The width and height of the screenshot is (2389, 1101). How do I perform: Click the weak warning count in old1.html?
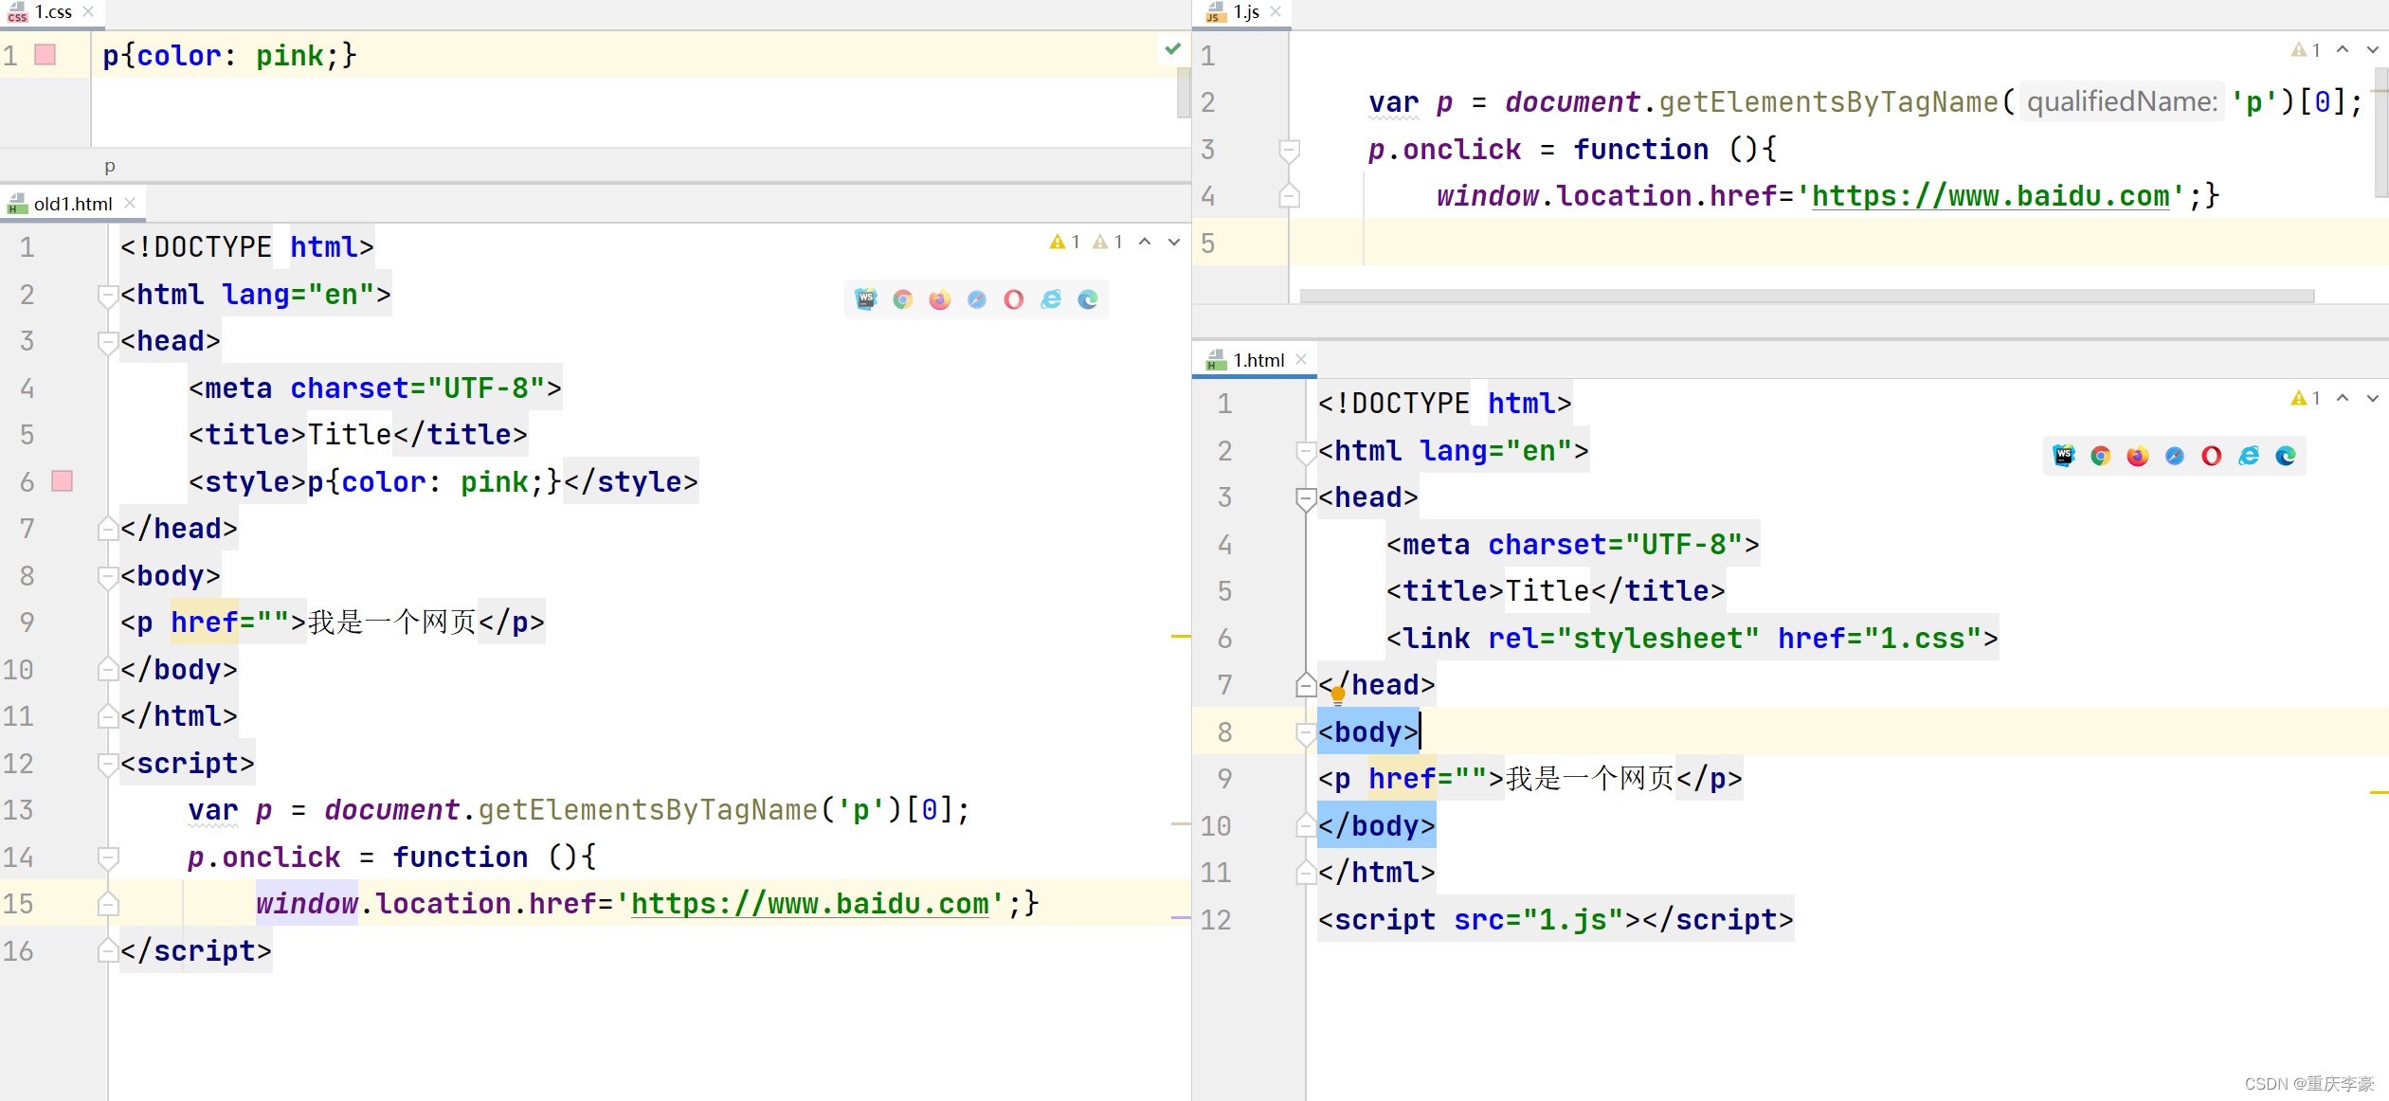pyautogui.click(x=1108, y=242)
